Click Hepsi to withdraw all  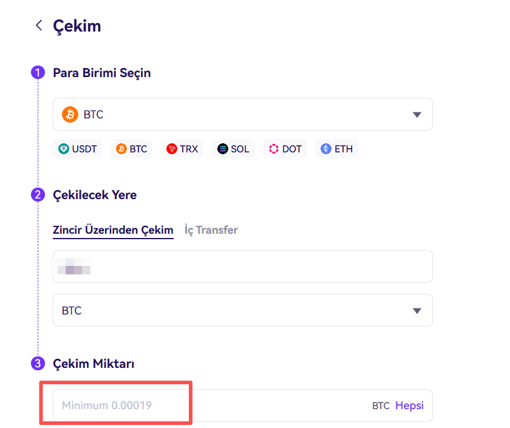[409, 406]
